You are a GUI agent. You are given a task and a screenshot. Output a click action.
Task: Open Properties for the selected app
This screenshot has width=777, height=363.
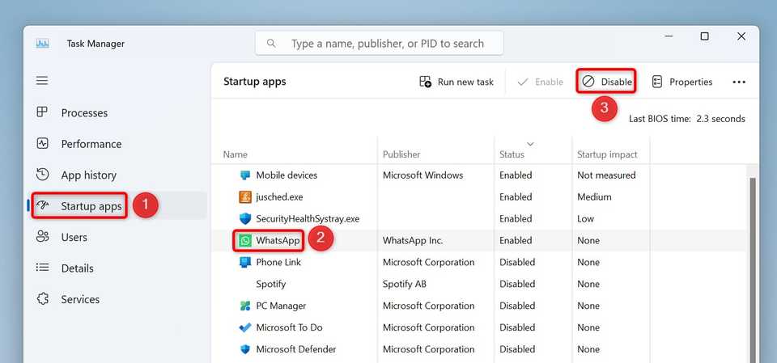[681, 82]
